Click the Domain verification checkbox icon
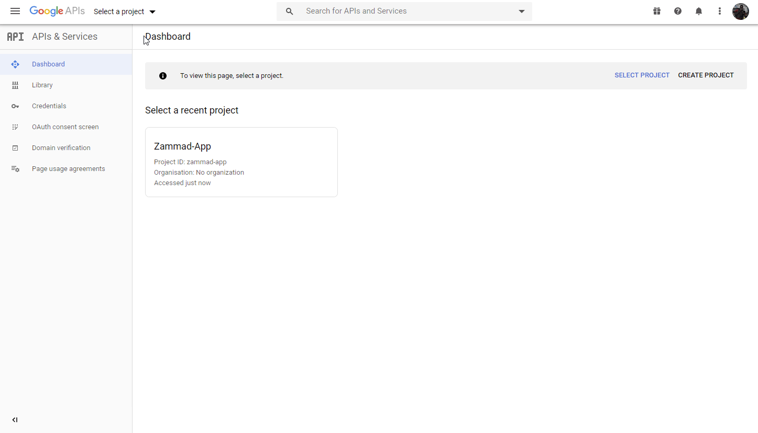 (x=15, y=148)
